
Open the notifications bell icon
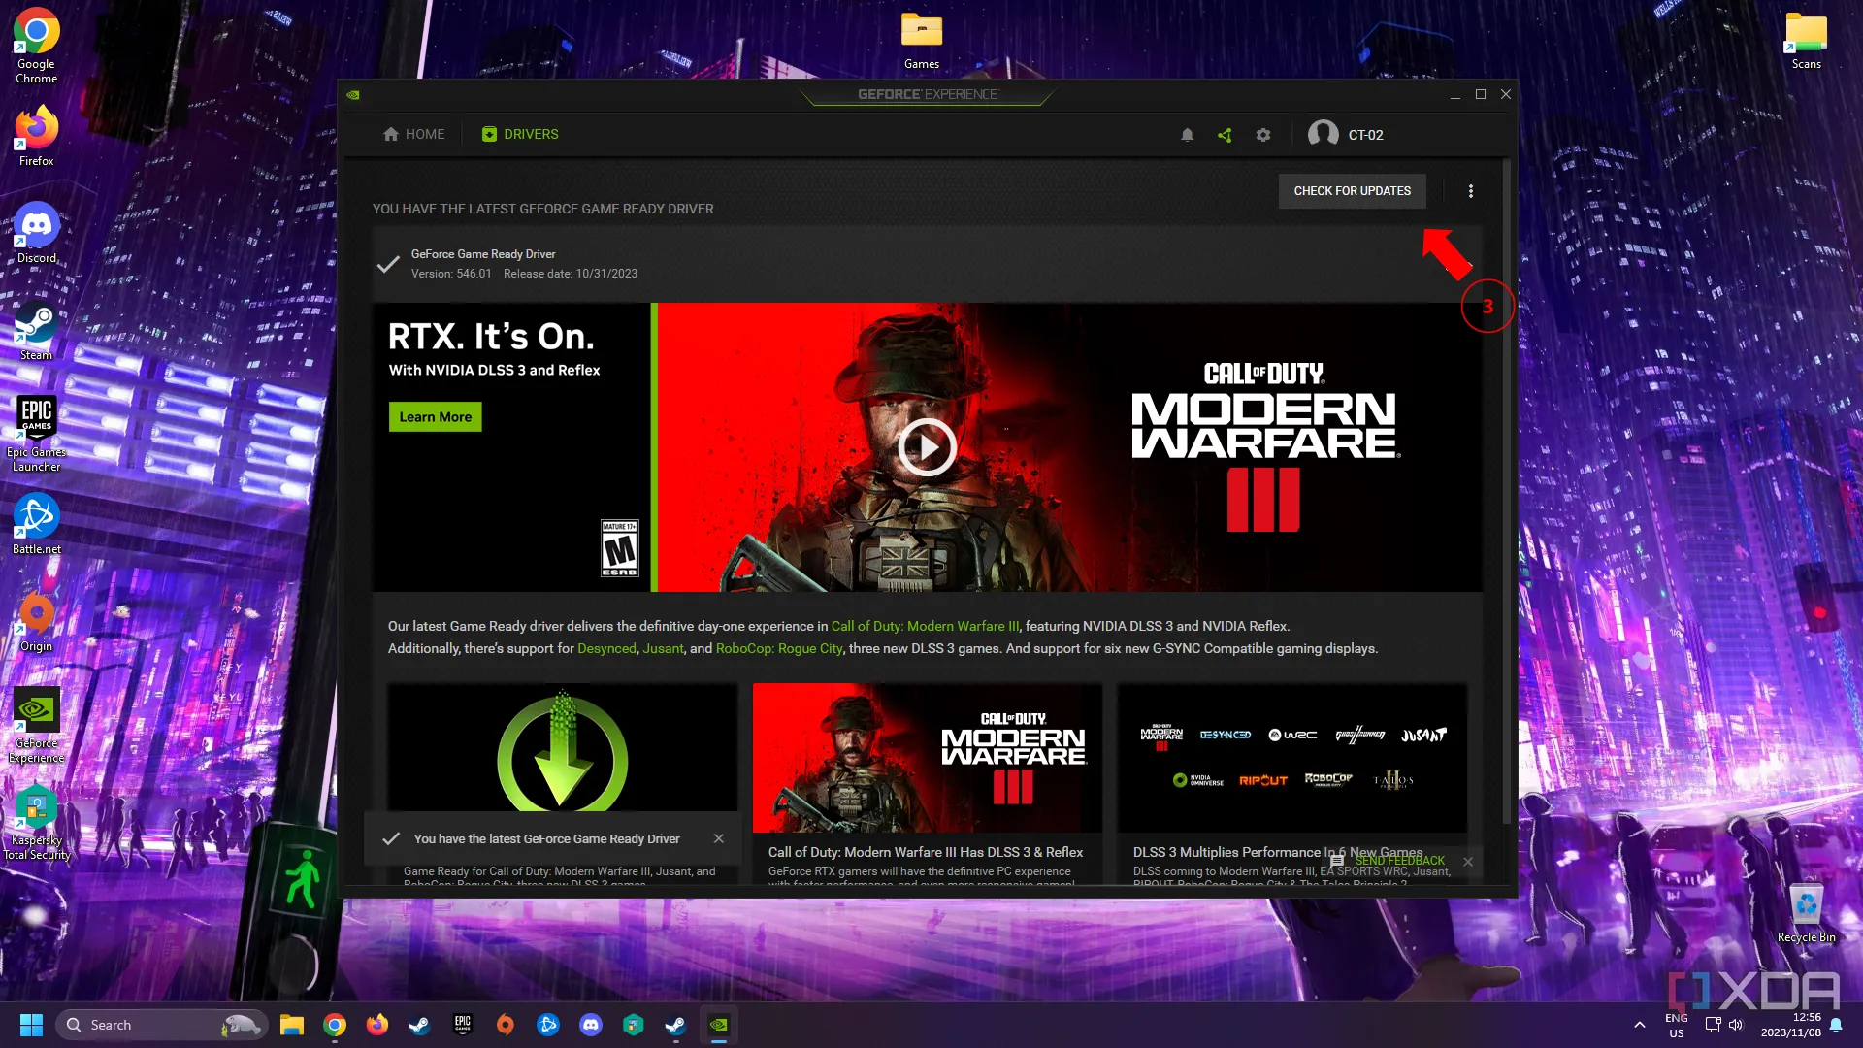pos(1187,135)
